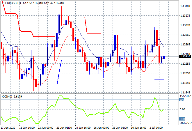Click the CCI 100 level label
This screenshot has height=131, width=192.
[x=182, y=100]
